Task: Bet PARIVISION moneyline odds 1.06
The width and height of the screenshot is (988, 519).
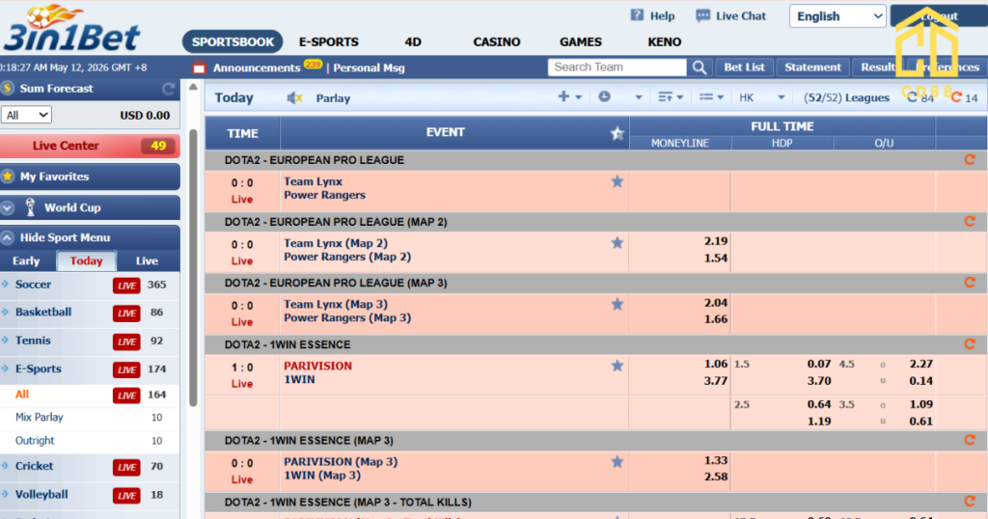Action: (x=715, y=364)
